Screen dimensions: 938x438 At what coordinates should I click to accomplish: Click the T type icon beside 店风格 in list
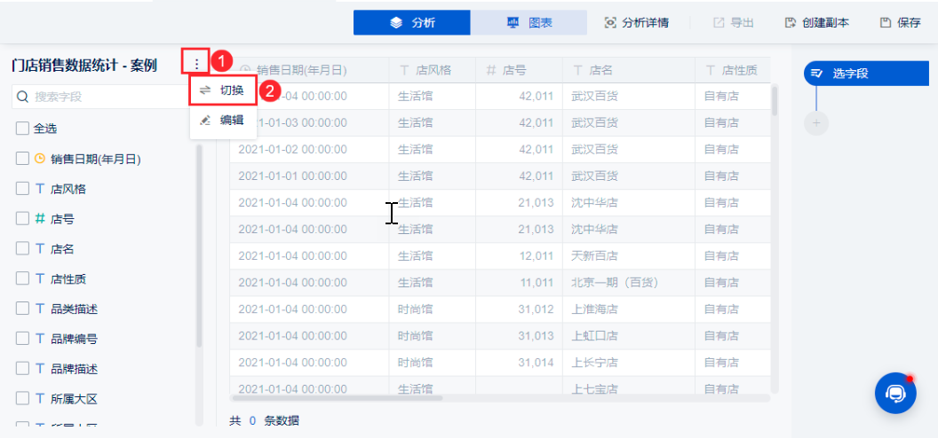pyautogui.click(x=40, y=189)
